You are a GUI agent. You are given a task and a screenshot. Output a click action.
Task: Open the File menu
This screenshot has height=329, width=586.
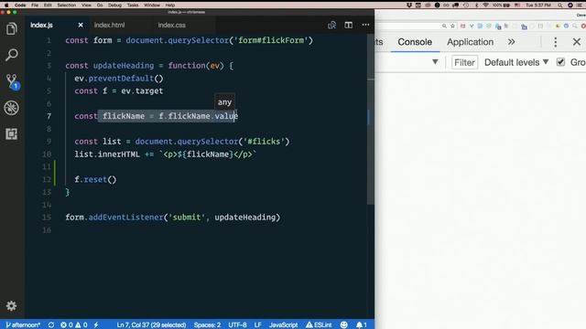[35, 5]
